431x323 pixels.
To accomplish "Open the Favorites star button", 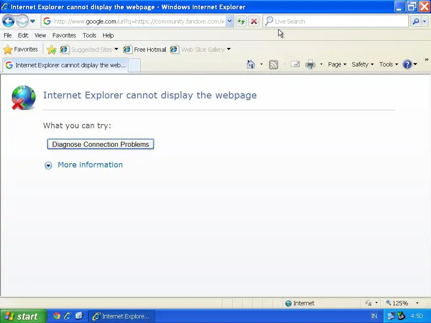I will [20, 50].
